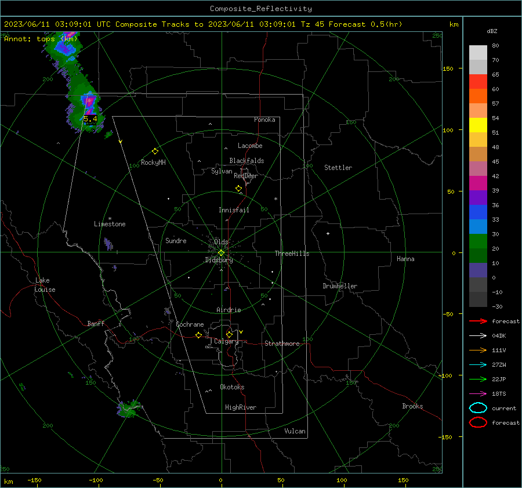
Task: Click the Banff label
Action: point(96,323)
